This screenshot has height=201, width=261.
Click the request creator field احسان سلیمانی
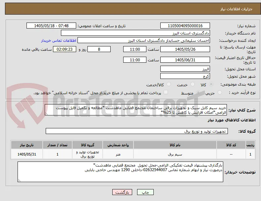[144, 40]
